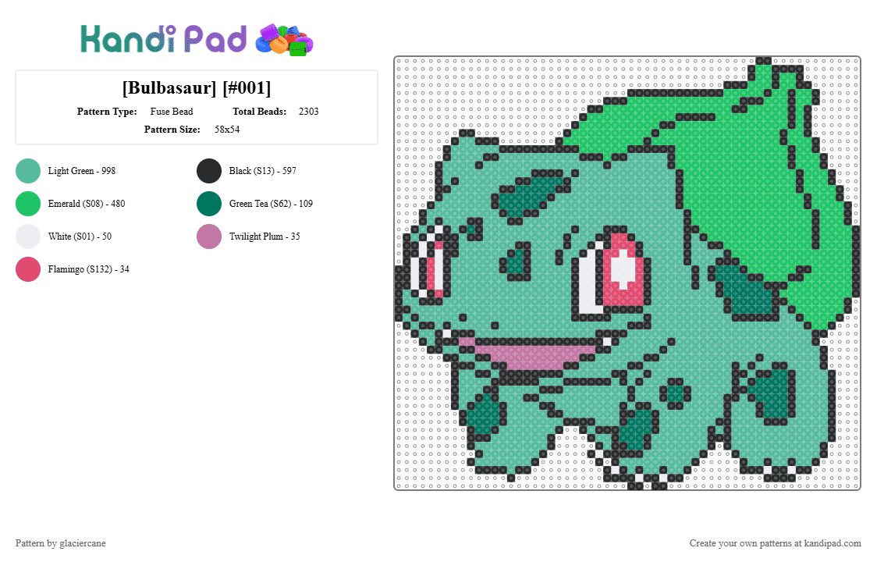Screen dimensions: 877x562
Task: Click the 'Fuse Bead' value
Action: (x=172, y=112)
